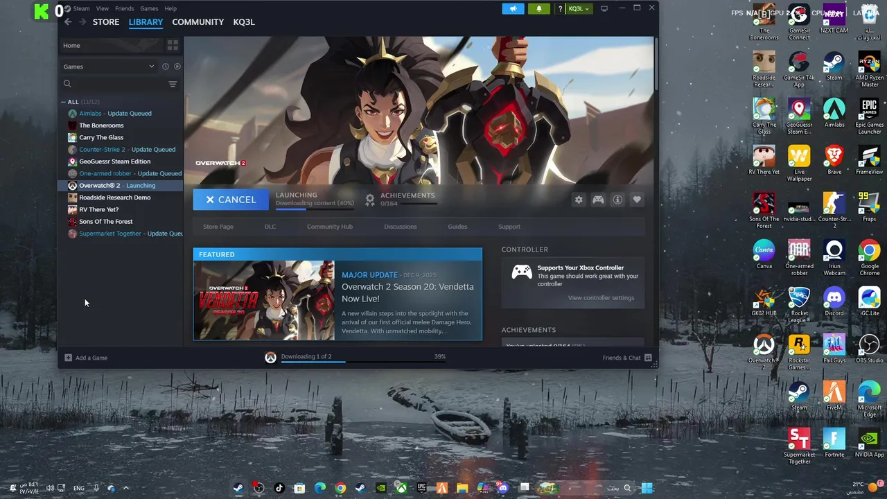Image resolution: width=887 pixels, height=499 pixels.
Task: Go forward with the navigation arrow
Action: click(x=82, y=22)
